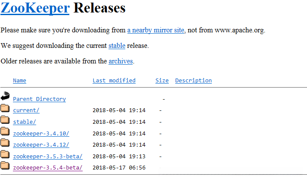This screenshot has height=182, width=307.
Task: Sort the listing by Name column
Action: [19, 81]
